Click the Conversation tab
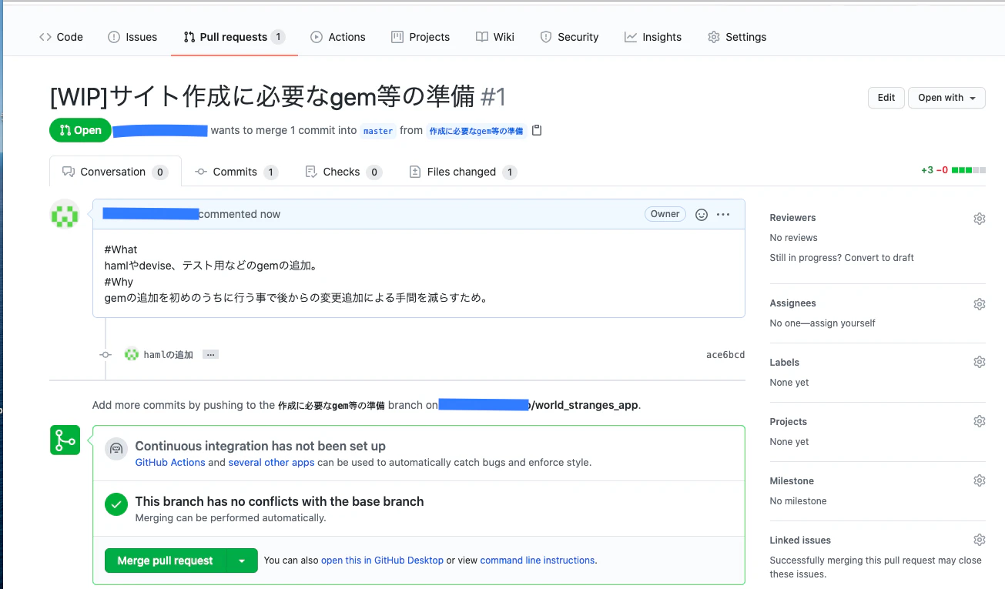The image size is (1005, 589). tap(116, 172)
